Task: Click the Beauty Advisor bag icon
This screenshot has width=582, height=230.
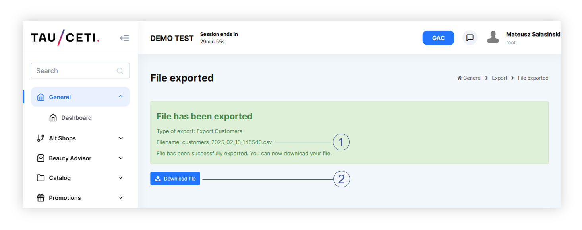Action: coord(41,158)
